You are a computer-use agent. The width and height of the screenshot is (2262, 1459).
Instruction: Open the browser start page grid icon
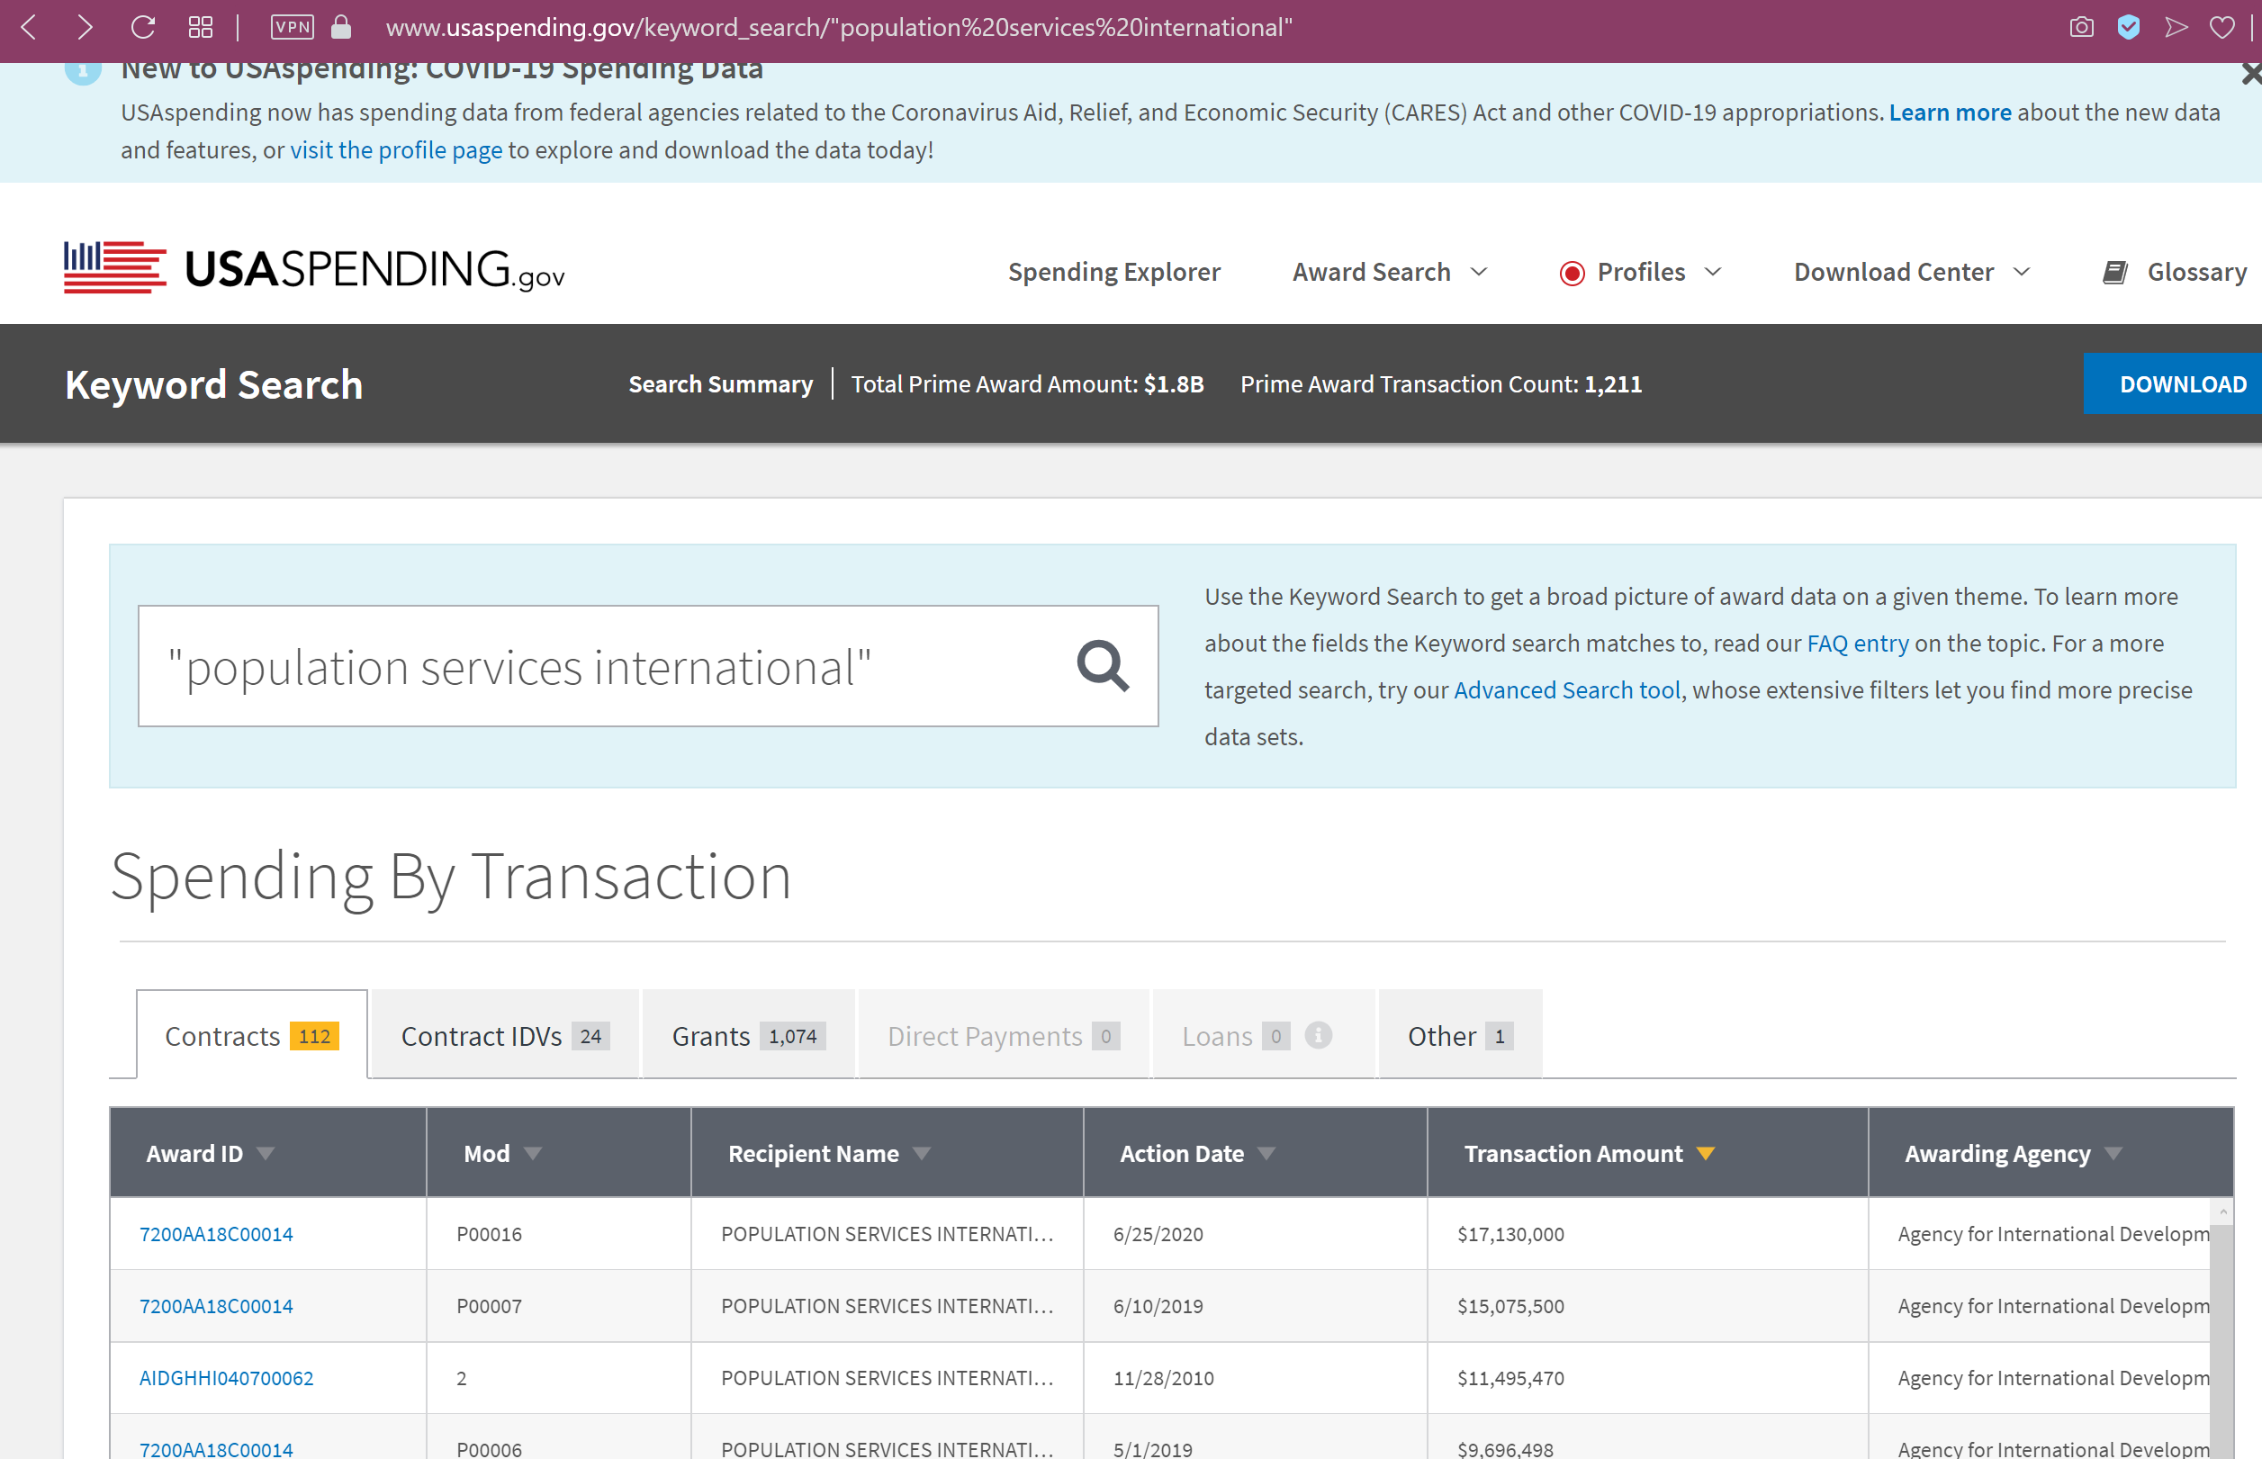[200, 28]
